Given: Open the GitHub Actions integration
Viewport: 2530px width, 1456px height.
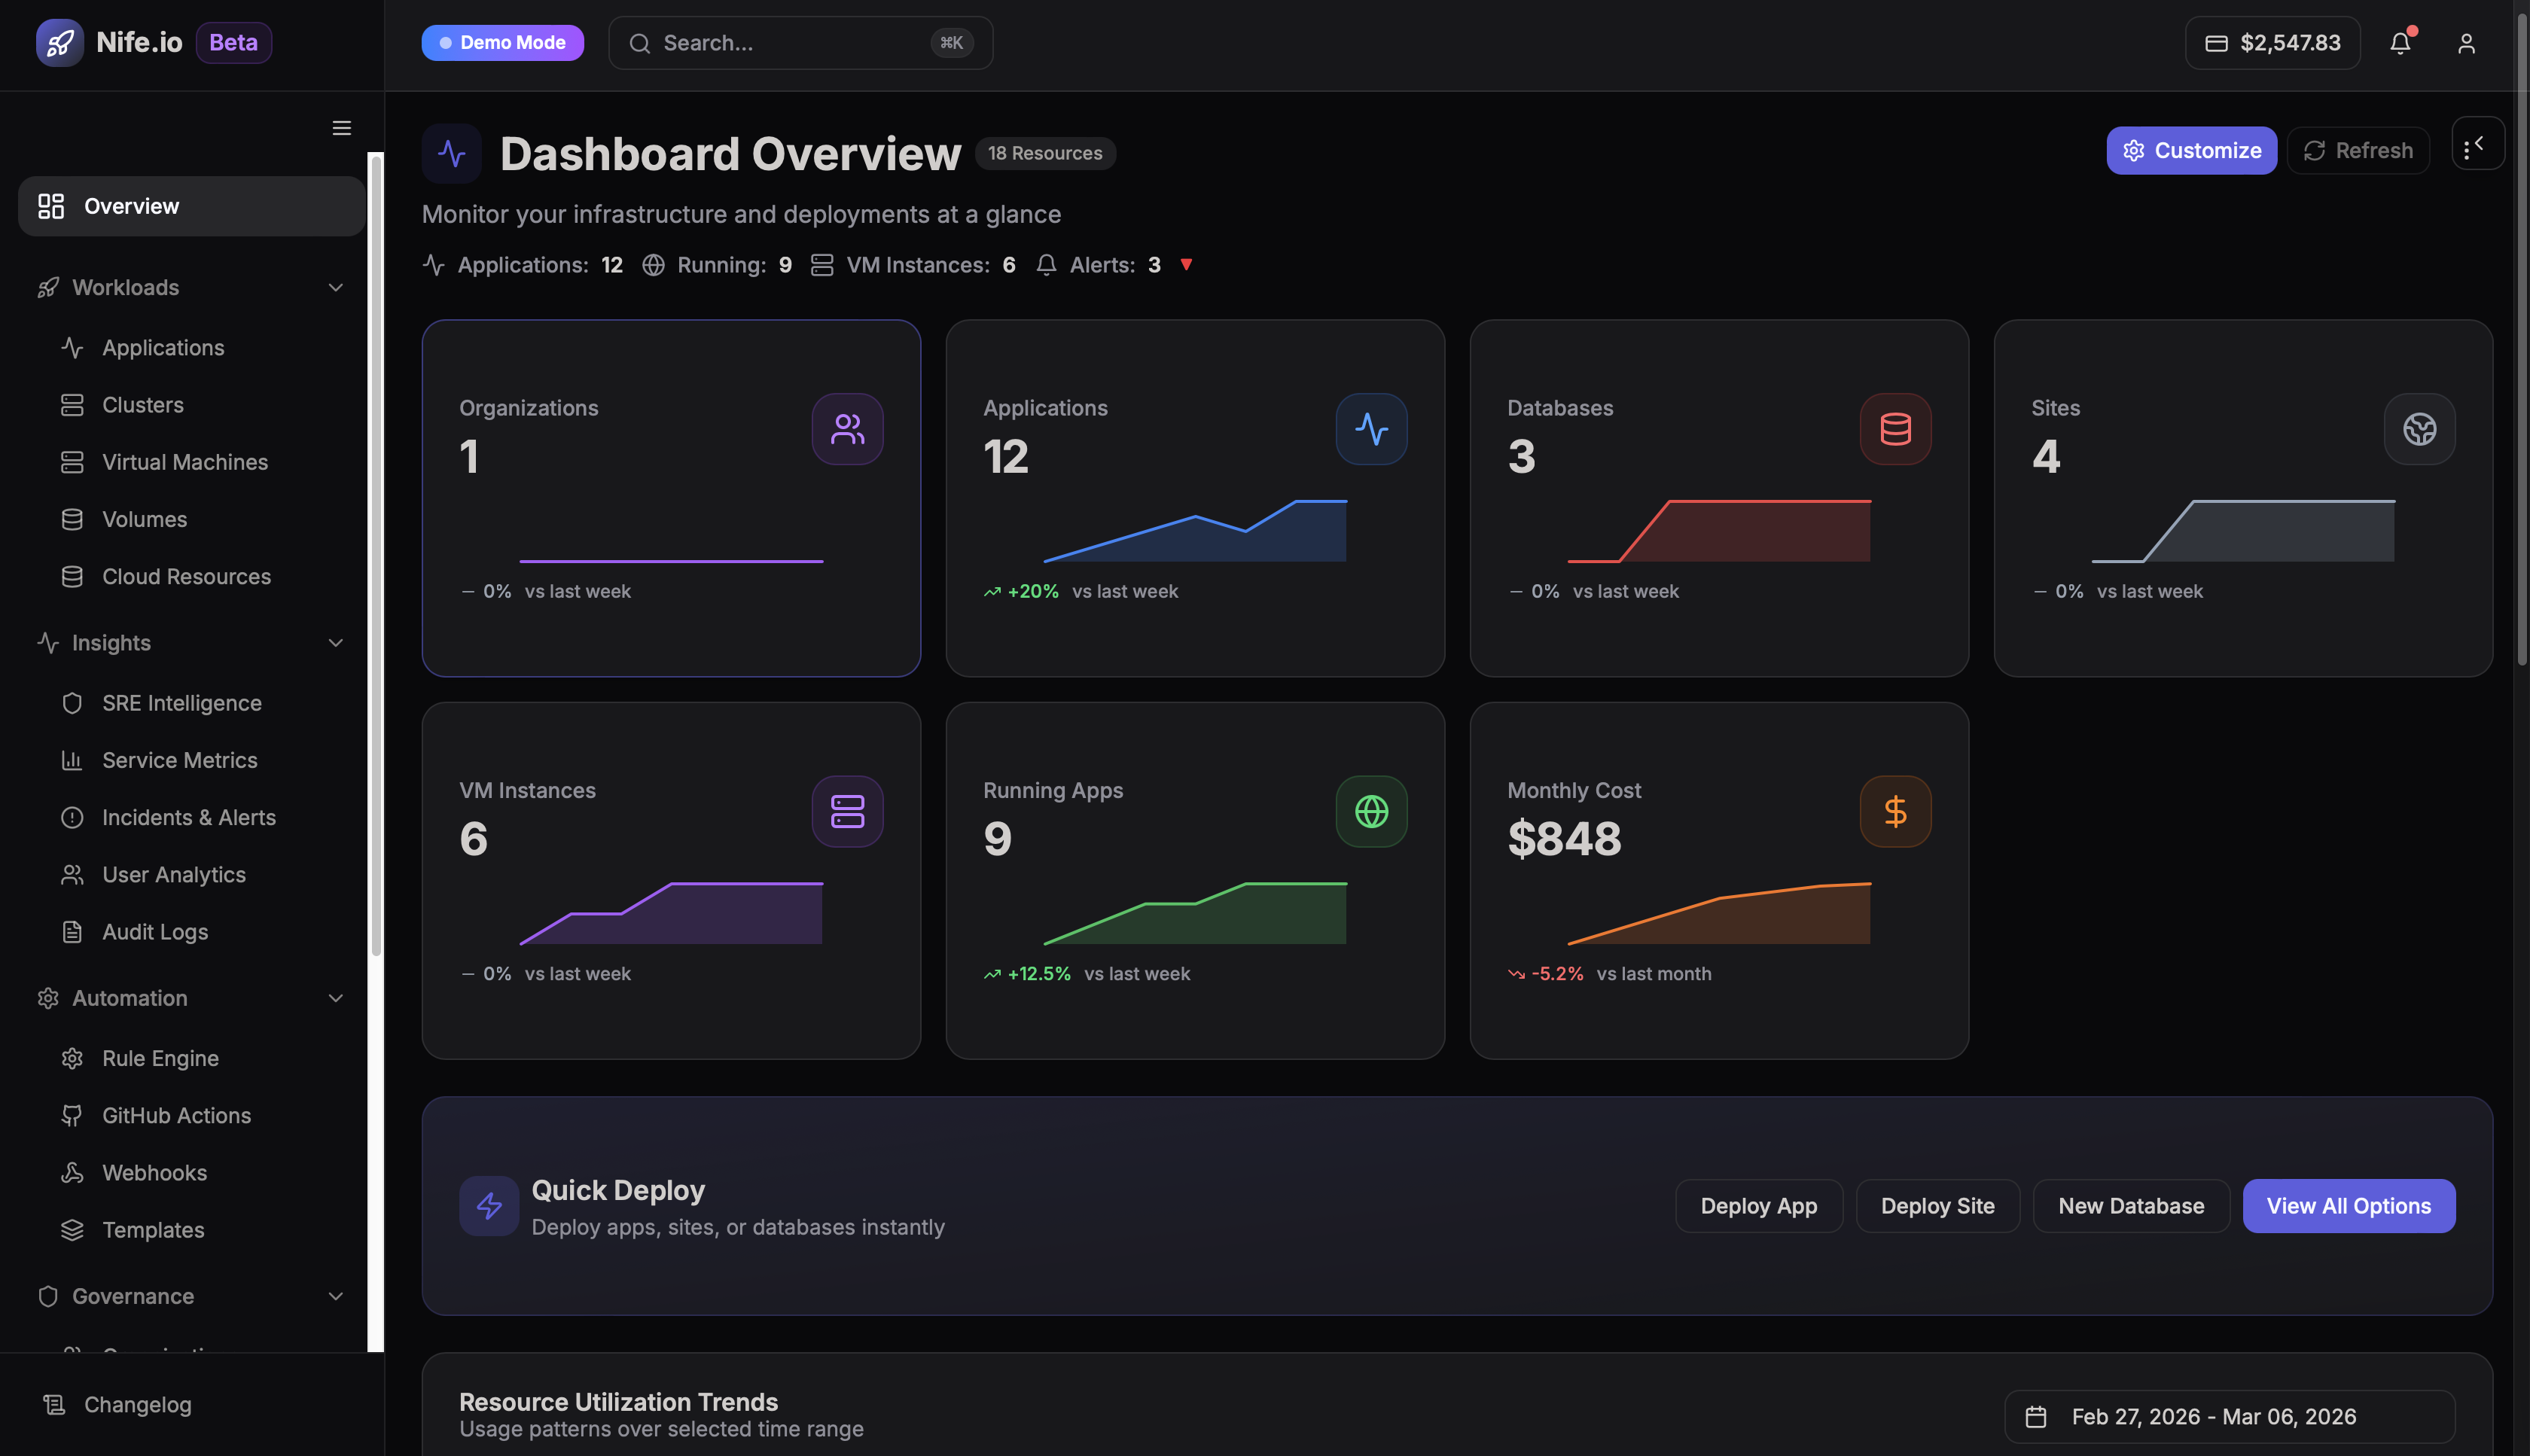Looking at the screenshot, I should pyautogui.click(x=177, y=1115).
